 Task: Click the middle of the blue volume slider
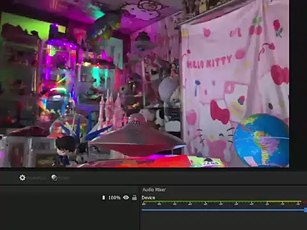(223, 210)
